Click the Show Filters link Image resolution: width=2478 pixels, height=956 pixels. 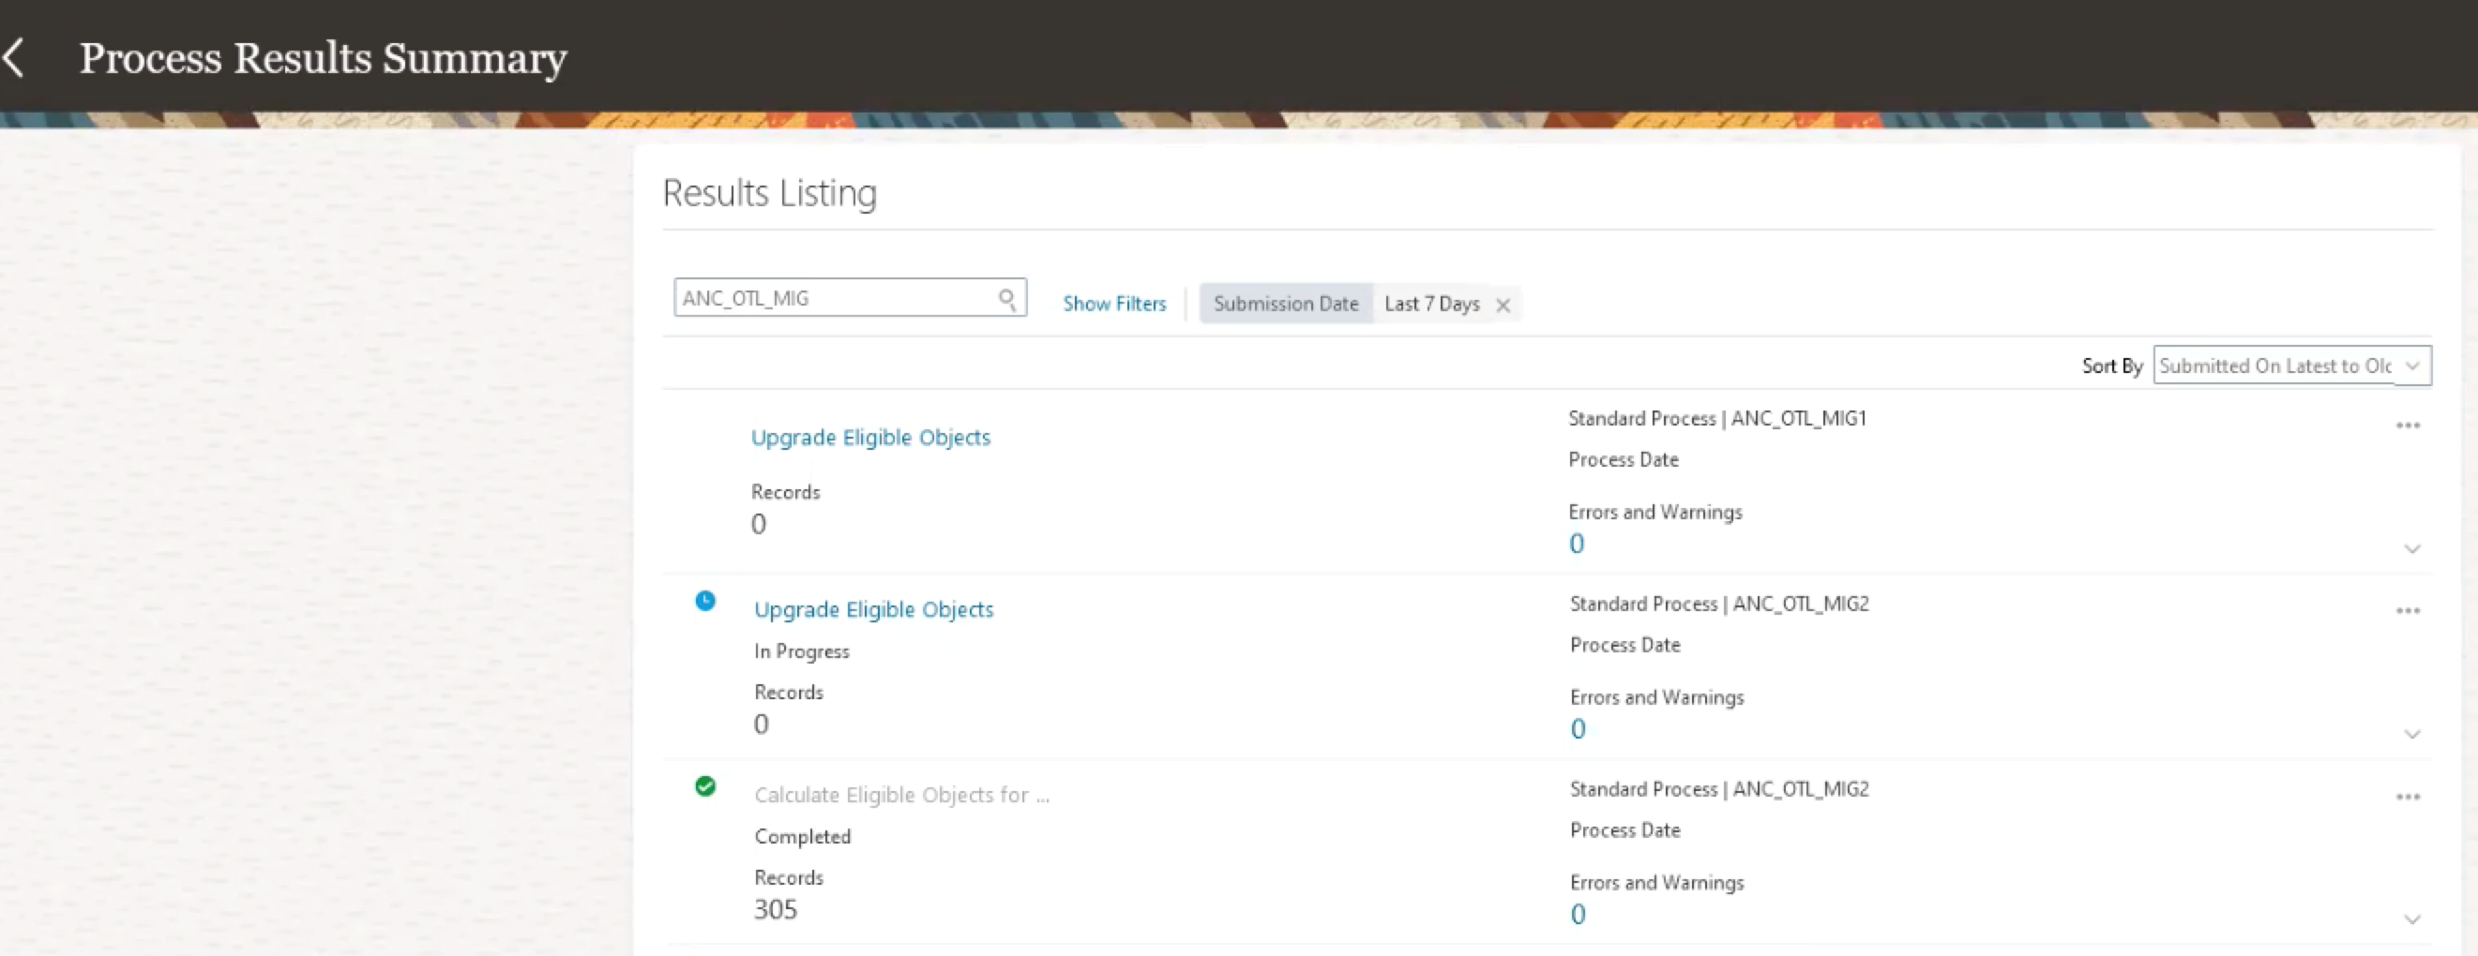tap(1114, 303)
